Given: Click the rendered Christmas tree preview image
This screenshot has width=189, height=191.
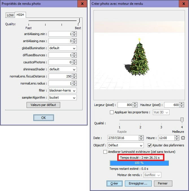Looking at the screenshot, I should [139, 55].
